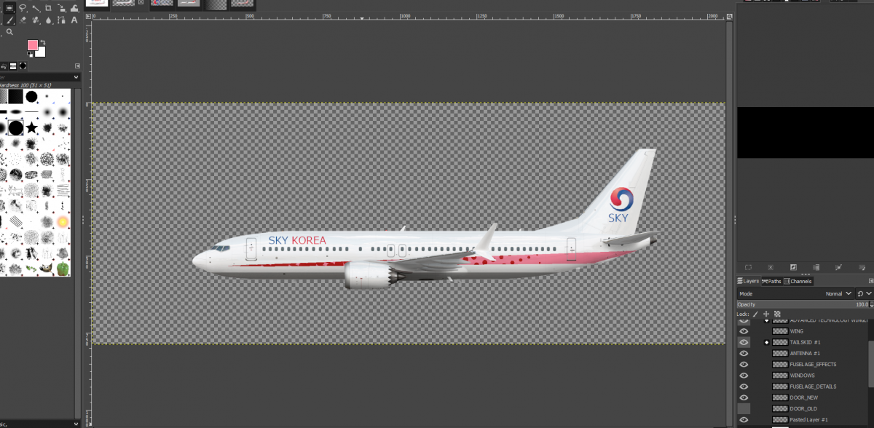The image size is (874, 428).
Task: Configure the Layers dock tab arrow button
Action: click(871, 281)
